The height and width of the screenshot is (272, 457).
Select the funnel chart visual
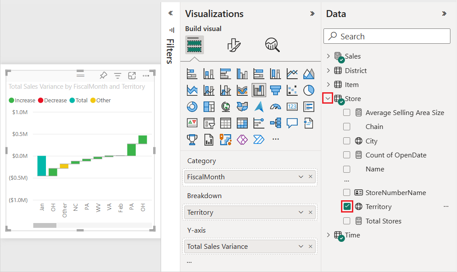click(x=275, y=90)
